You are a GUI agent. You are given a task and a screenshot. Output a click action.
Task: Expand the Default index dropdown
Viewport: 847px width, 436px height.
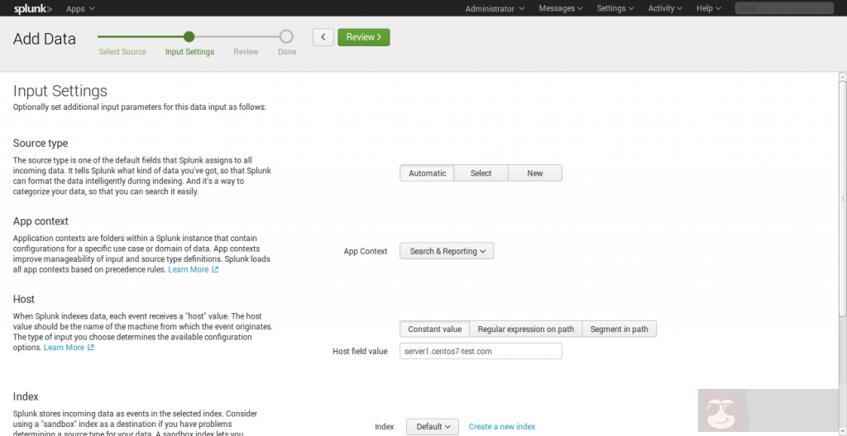click(433, 426)
